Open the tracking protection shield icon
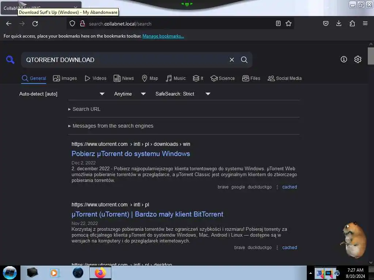This screenshot has height=280, width=374. (x=72, y=23)
